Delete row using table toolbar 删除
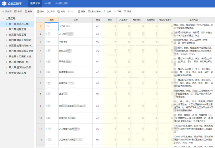The image size is (215, 148). (x=79, y=11)
